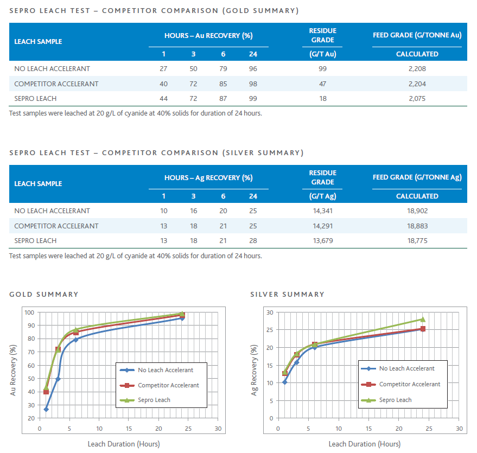The width and height of the screenshot is (477, 453).
Task: Click 'LEACH SAMPLE' header in the gold table
Action: click(x=38, y=41)
